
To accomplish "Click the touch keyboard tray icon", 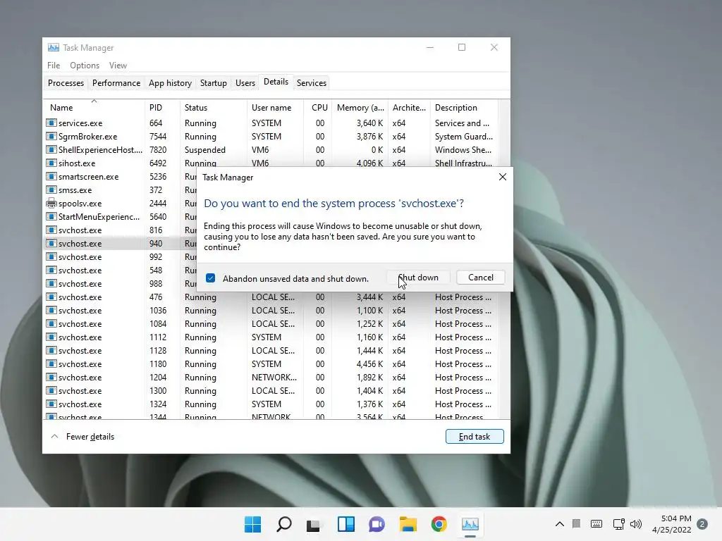I will [596, 524].
